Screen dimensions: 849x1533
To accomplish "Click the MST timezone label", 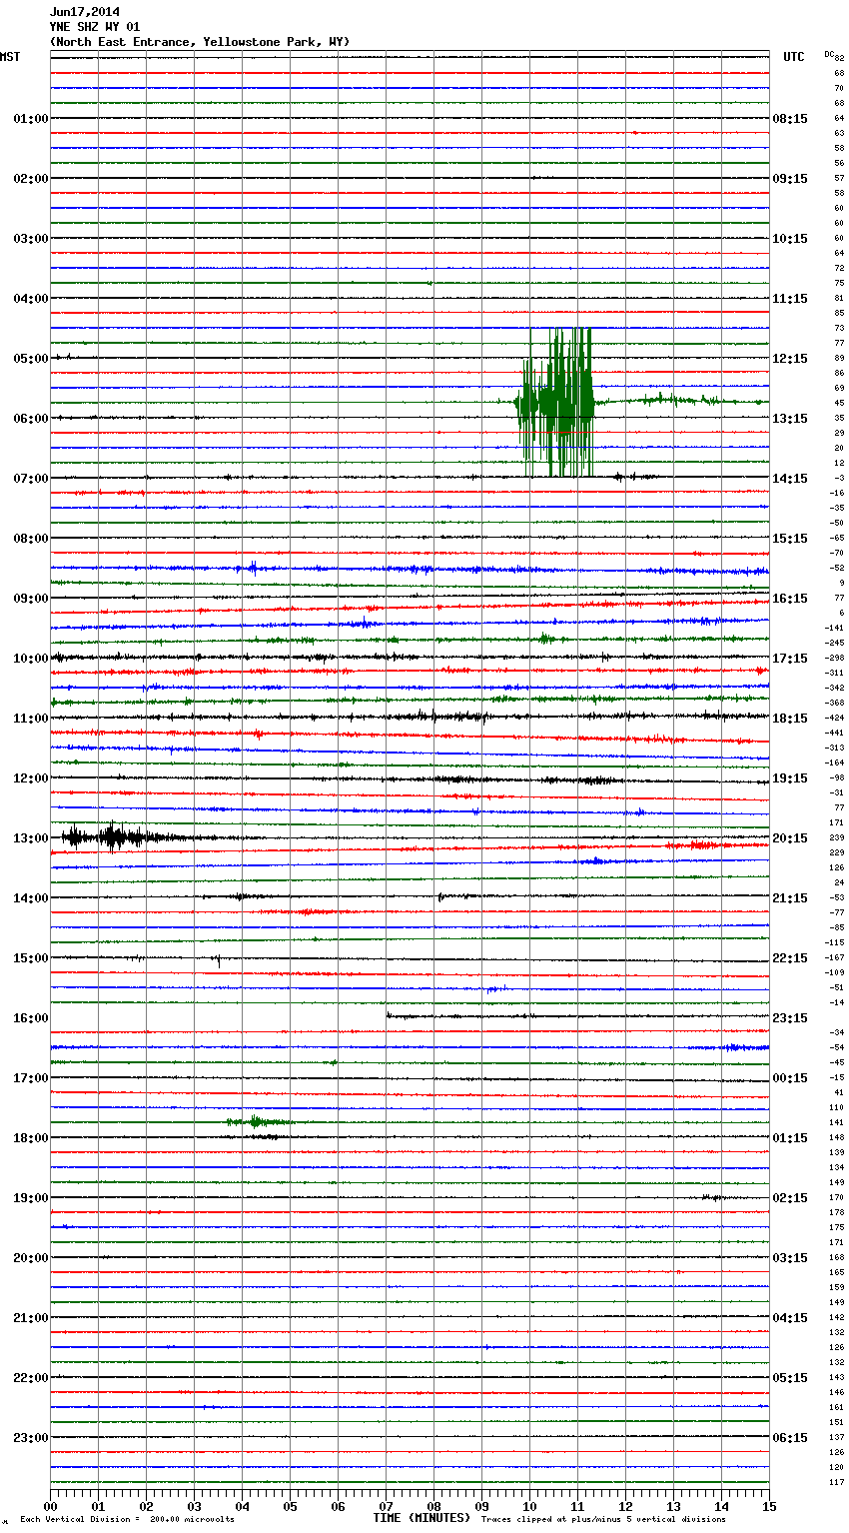I will click(x=10, y=57).
